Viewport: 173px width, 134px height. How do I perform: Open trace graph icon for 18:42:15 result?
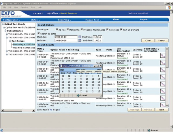[163, 84]
